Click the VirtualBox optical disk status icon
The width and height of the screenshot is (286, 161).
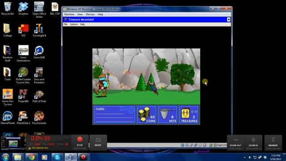coord(187,145)
